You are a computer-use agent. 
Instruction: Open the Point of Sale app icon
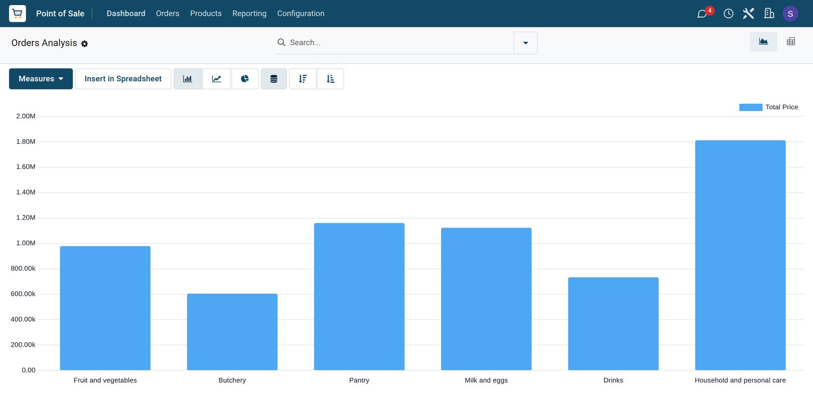(x=17, y=13)
